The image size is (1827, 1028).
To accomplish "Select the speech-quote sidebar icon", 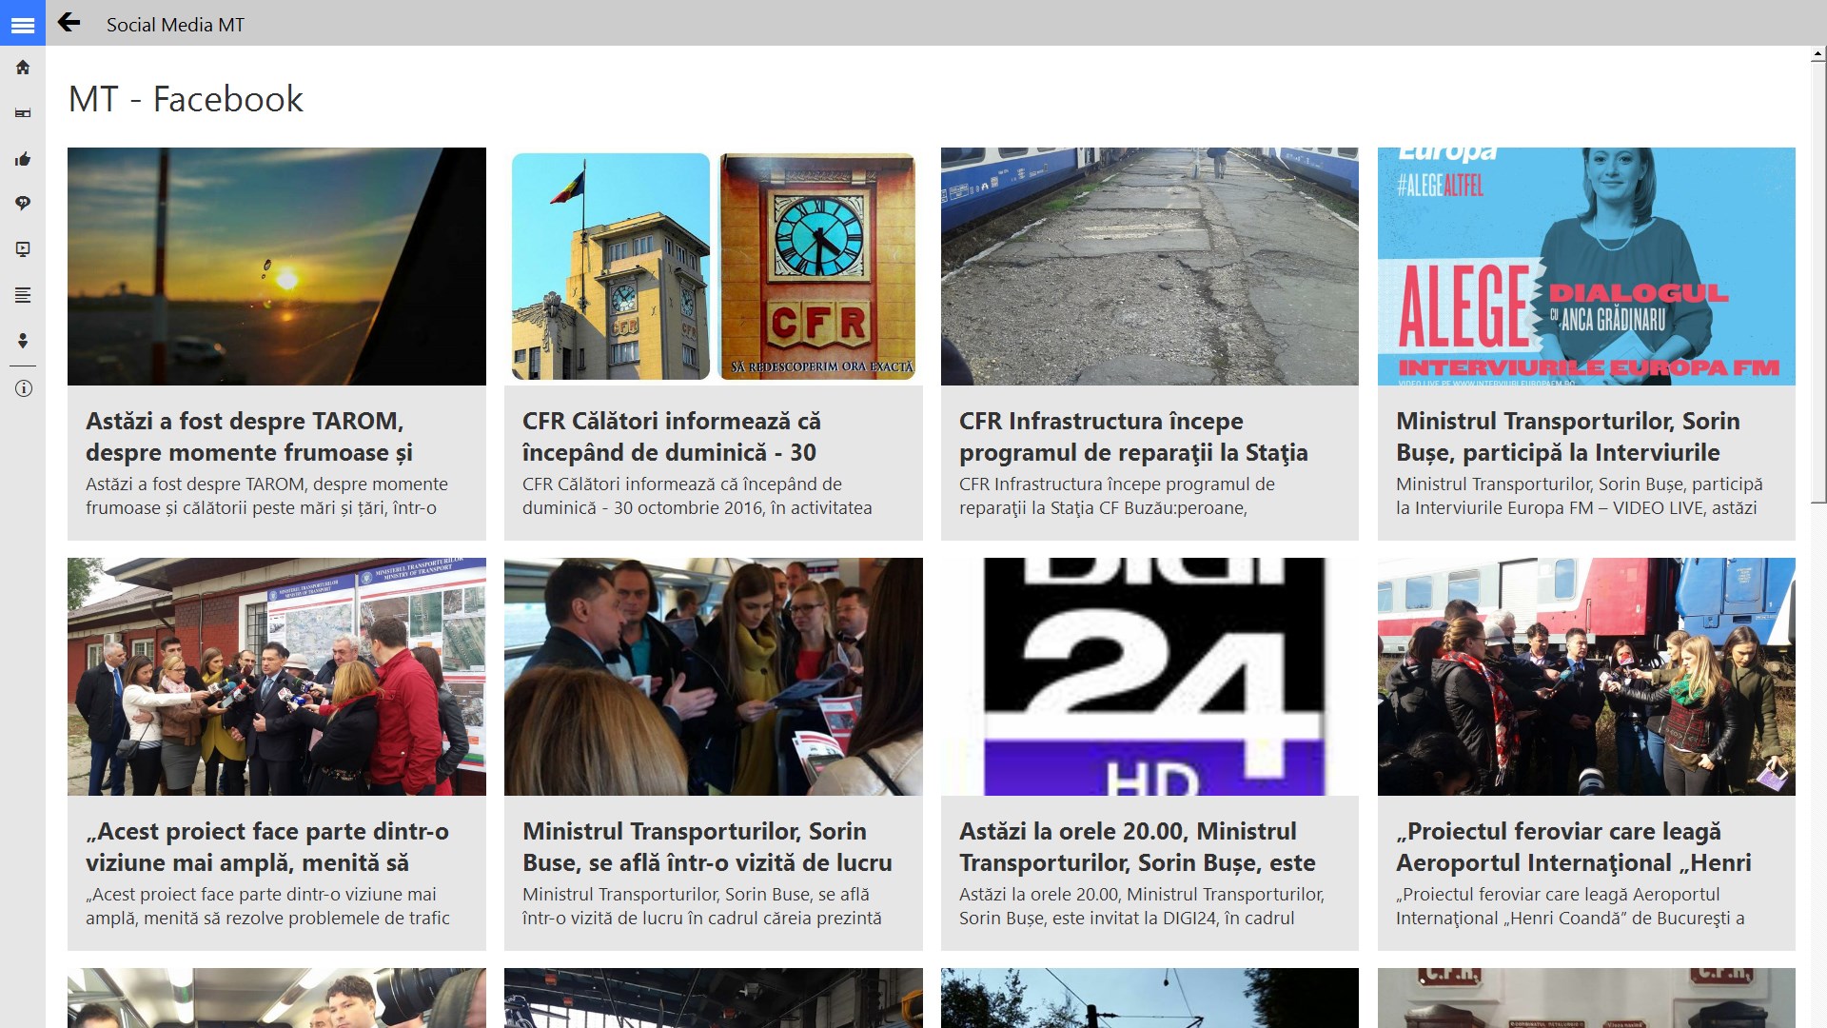I will [x=23, y=204].
